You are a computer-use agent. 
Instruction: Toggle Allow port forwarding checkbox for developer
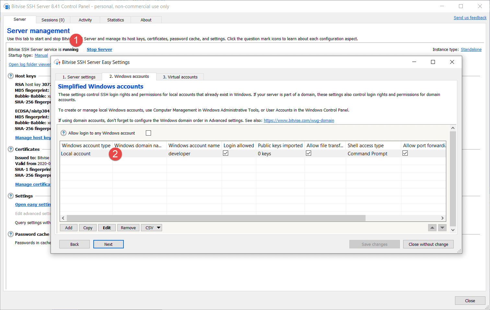click(405, 153)
